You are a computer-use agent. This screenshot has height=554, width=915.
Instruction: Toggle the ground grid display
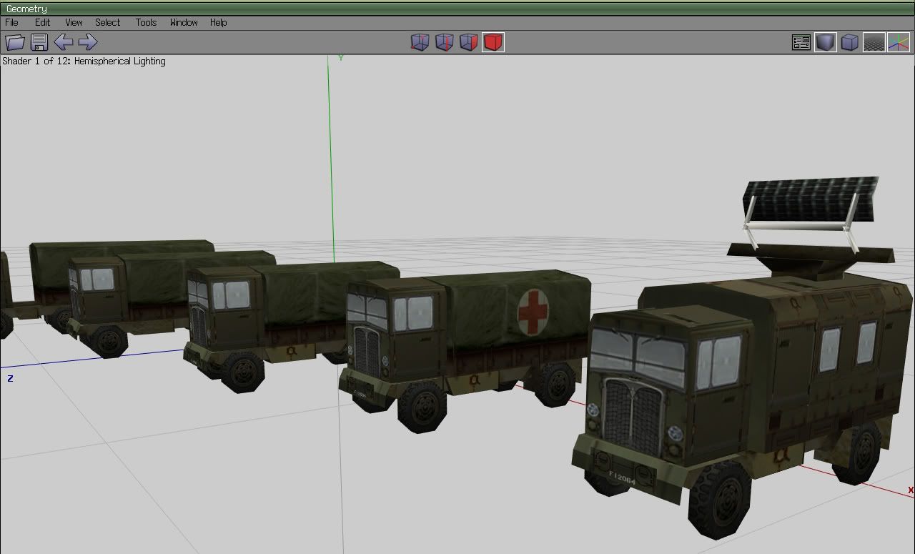pyautogui.click(x=874, y=42)
